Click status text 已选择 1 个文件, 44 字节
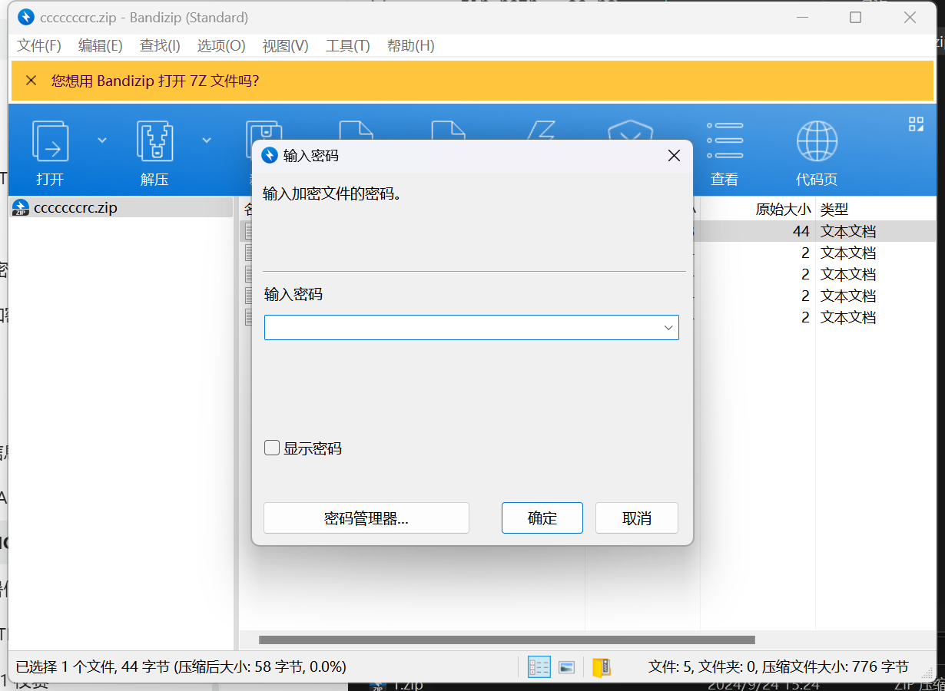Image resolution: width=945 pixels, height=691 pixels. (x=92, y=667)
